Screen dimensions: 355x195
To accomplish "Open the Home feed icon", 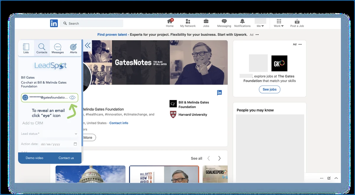I will [x=170, y=21].
